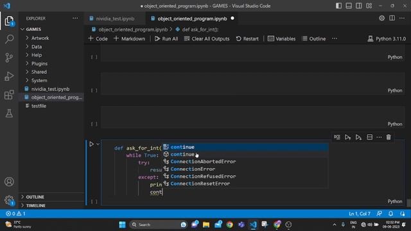The image size is (411, 231).
Task: Pick ConnectionError suggestion
Action: point(245,169)
